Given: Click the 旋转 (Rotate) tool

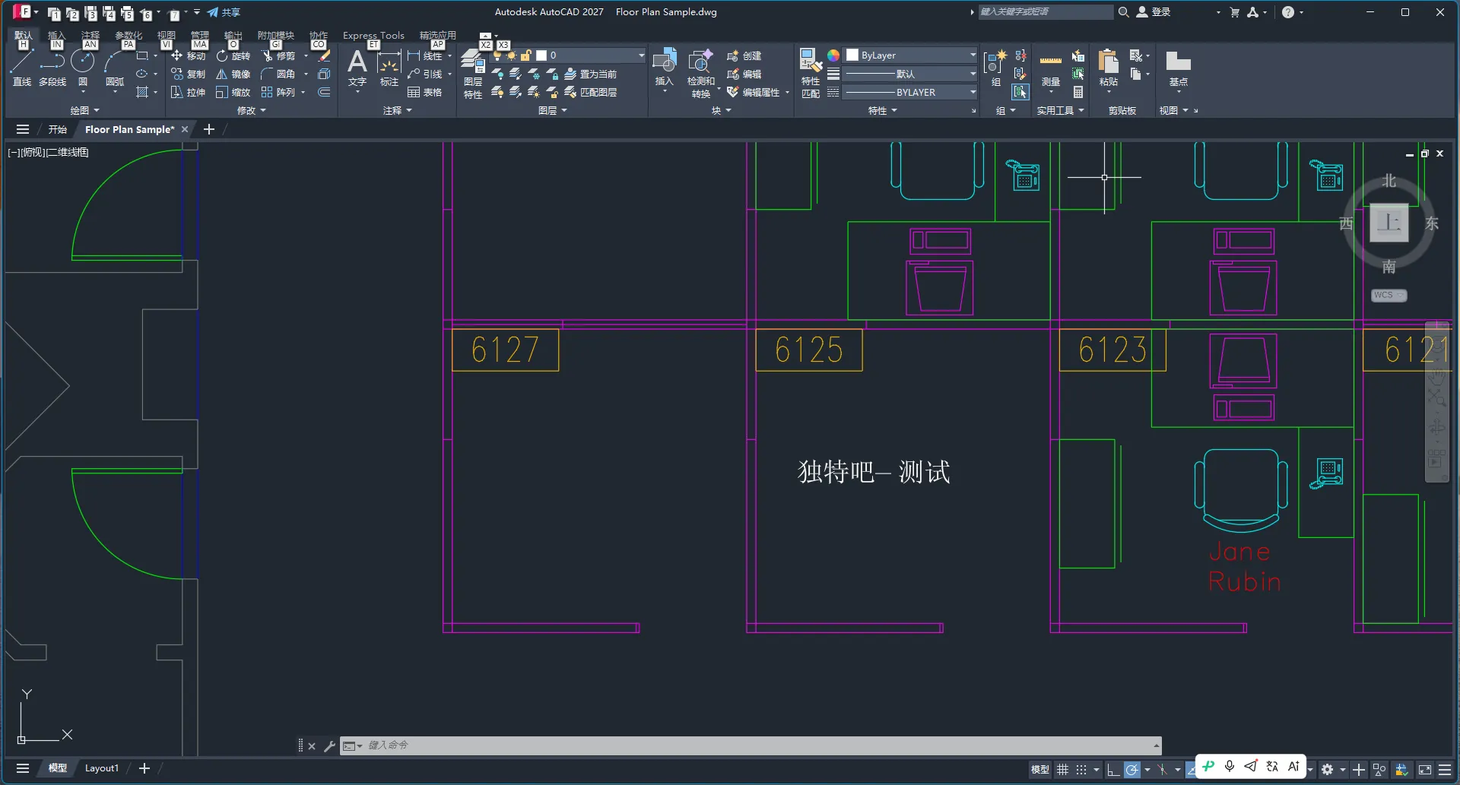Looking at the screenshot, I should pos(233,55).
